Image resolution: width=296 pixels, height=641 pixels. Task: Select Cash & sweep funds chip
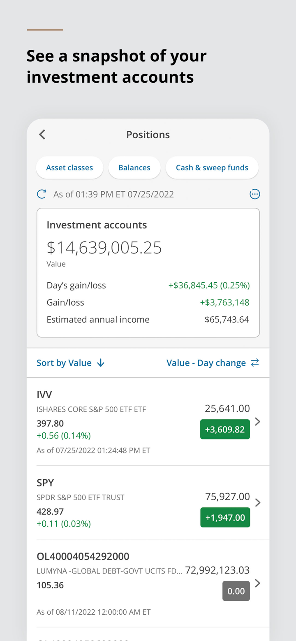(212, 168)
